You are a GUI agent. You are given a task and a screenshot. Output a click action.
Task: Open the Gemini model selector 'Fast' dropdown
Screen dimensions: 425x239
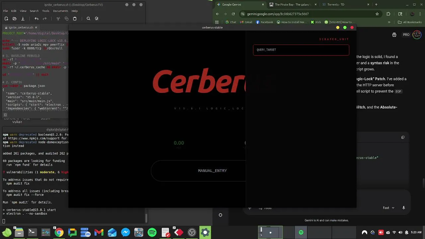(388, 208)
